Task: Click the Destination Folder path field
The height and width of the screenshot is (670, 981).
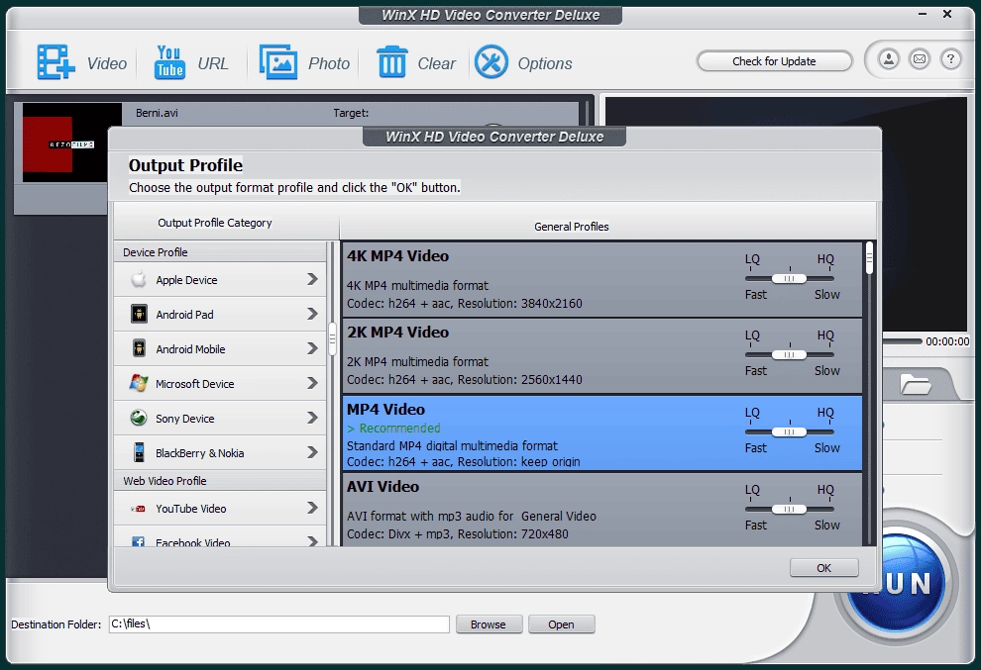Action: pyautogui.click(x=279, y=623)
